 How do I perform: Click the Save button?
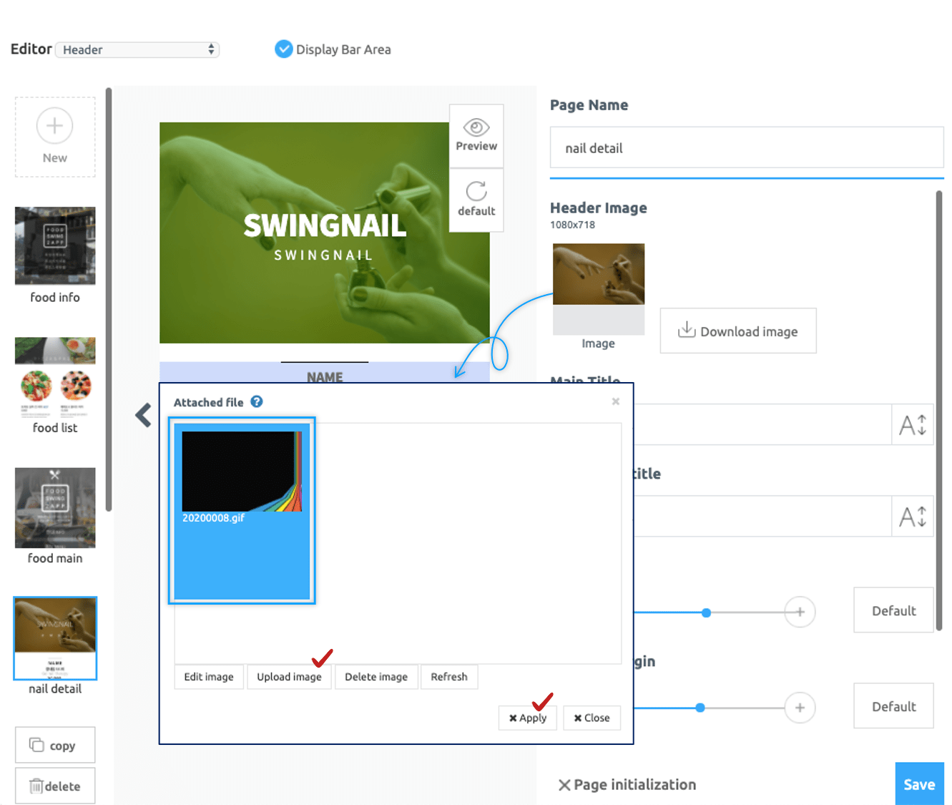[919, 784]
